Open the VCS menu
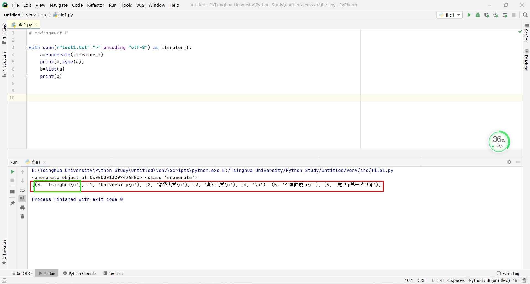Screen dimensions: 530x284 (140, 5)
